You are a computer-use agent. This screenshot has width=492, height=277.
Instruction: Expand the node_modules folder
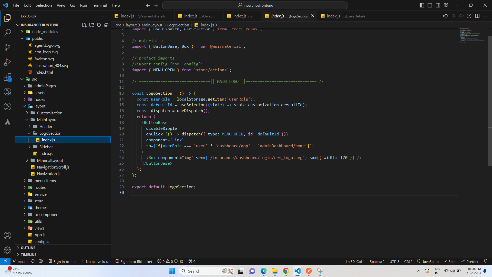click(x=45, y=32)
